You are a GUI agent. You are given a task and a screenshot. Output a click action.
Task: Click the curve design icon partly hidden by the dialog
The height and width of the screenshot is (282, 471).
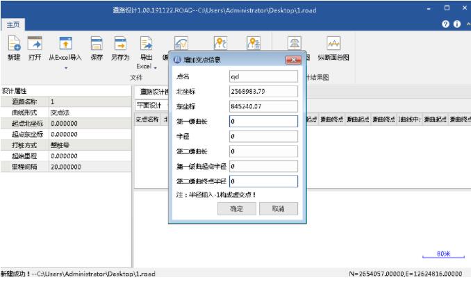(181, 43)
